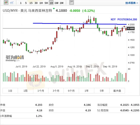Choose the 30 minute interval
The width and height of the screenshot is (140, 125).
click(36, 3)
